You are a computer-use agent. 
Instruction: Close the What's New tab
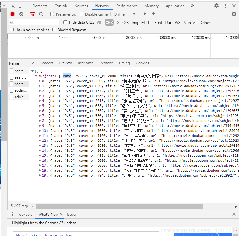[61, 214]
